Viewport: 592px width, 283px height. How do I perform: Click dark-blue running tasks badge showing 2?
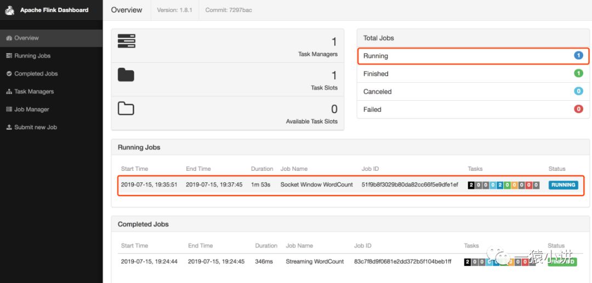point(500,185)
